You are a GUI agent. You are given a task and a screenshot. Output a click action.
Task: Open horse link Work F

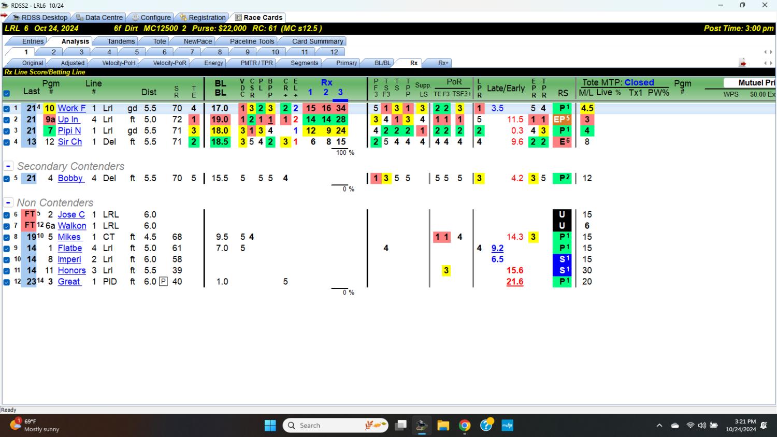(x=71, y=108)
